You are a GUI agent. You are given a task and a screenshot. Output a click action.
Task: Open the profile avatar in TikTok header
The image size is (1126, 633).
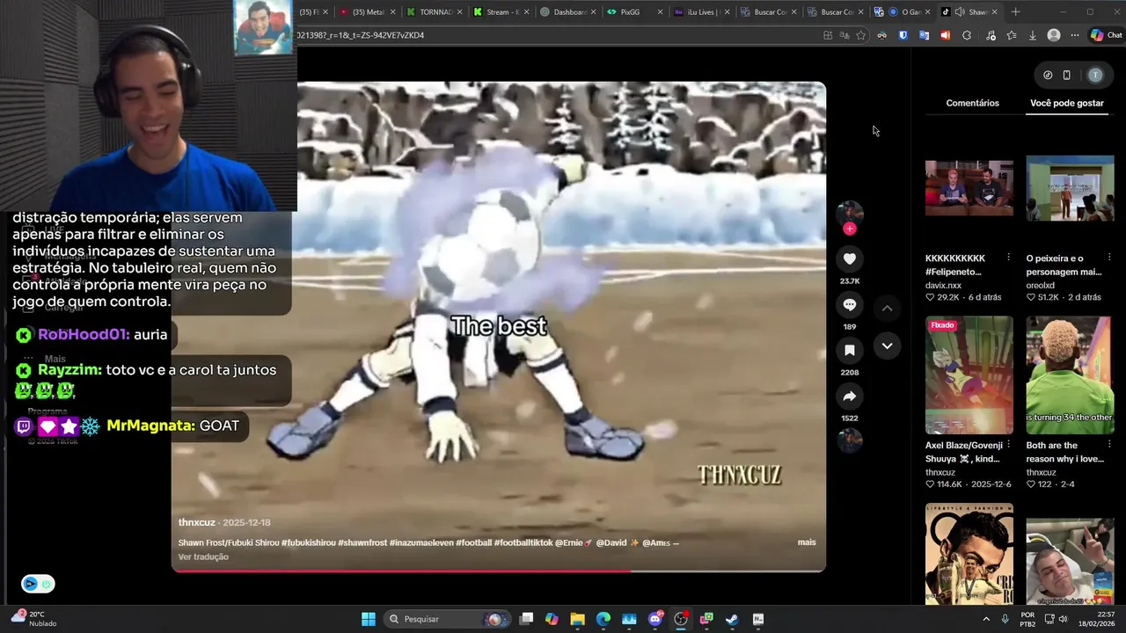(1095, 75)
